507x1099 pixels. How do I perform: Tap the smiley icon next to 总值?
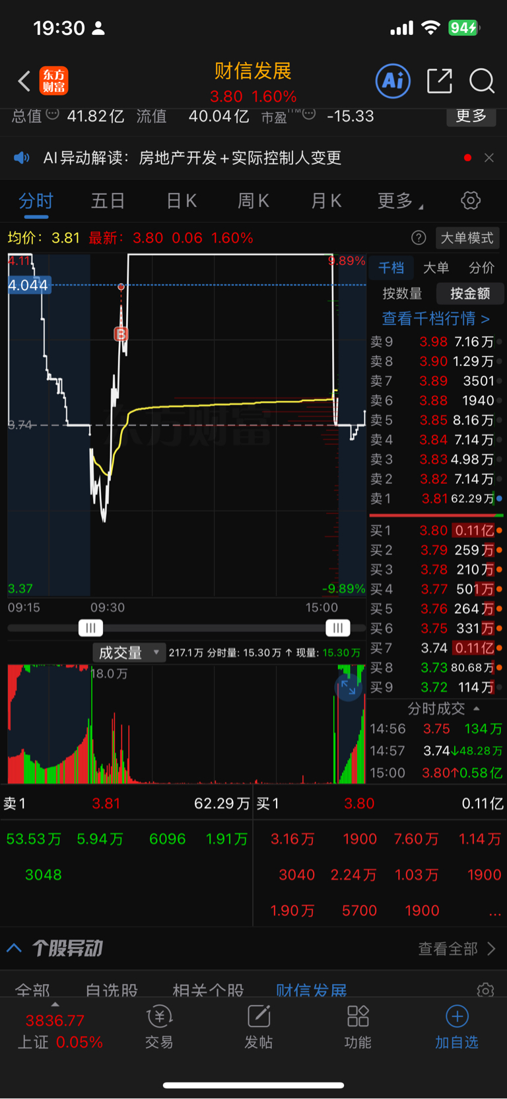pyautogui.click(x=53, y=114)
